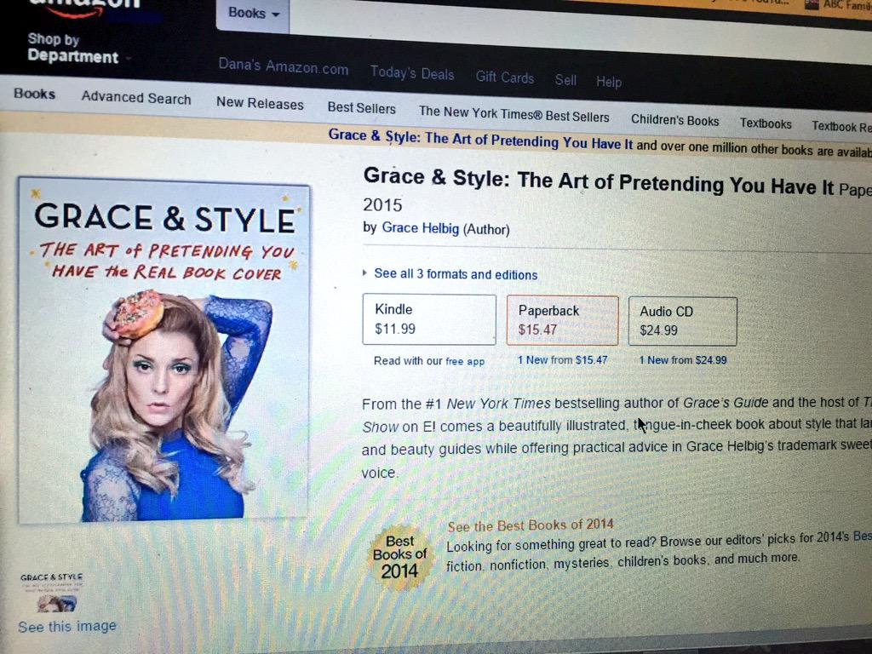Open the Books search category dropdown
Screen dimensions: 872x654
253,14
